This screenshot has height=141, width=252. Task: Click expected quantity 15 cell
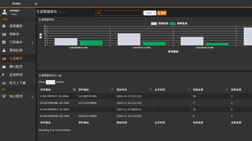click(x=194, y=109)
